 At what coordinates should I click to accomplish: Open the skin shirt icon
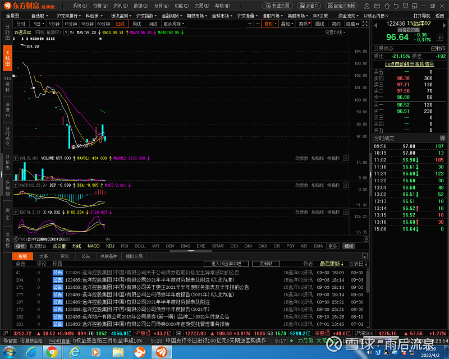pyautogui.click(x=405, y=6)
